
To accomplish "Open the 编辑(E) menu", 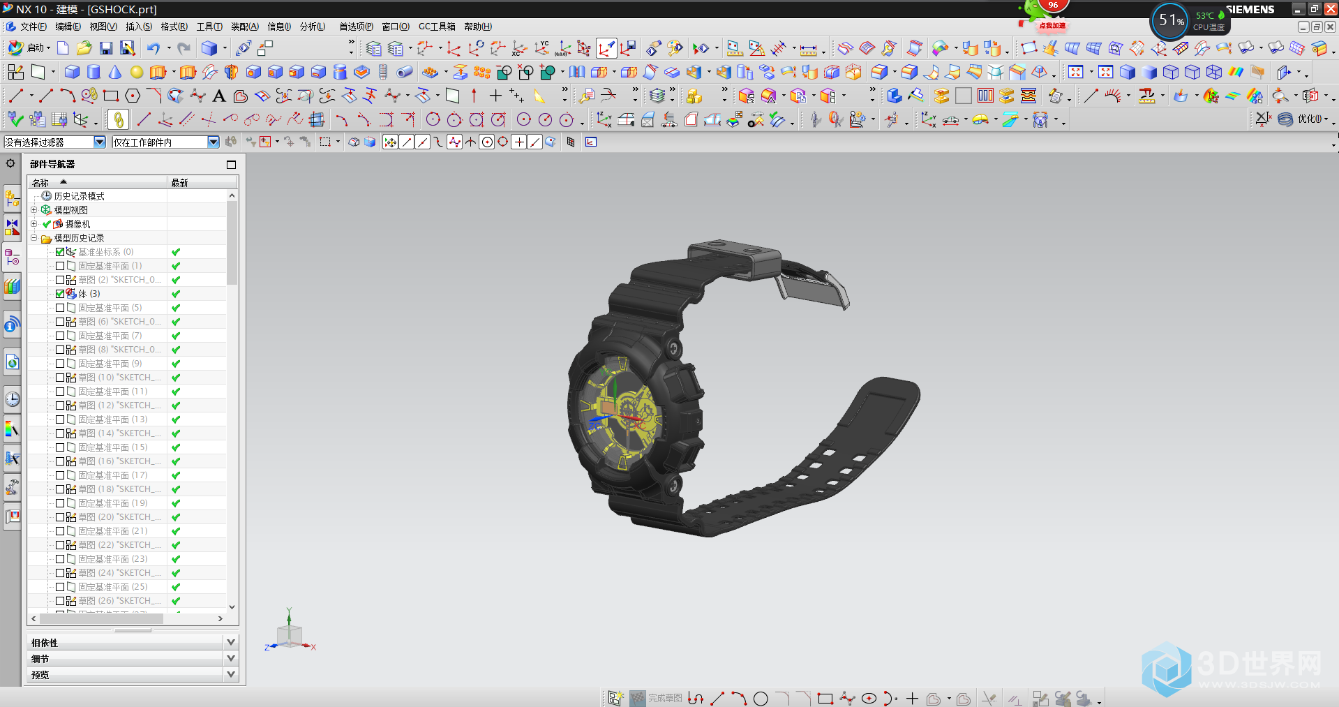I will click(x=68, y=27).
